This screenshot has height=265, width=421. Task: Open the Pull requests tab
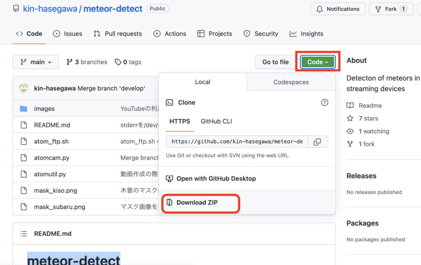(x=118, y=34)
